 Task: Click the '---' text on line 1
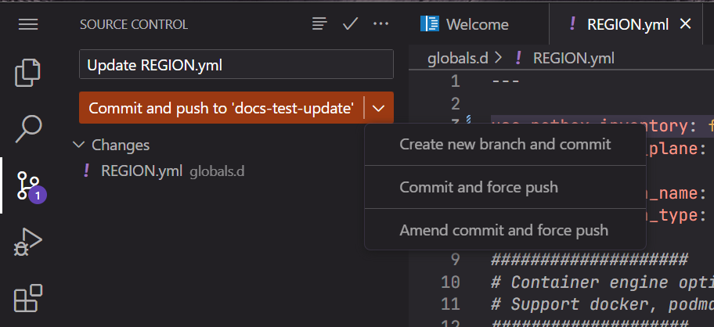[506, 82]
